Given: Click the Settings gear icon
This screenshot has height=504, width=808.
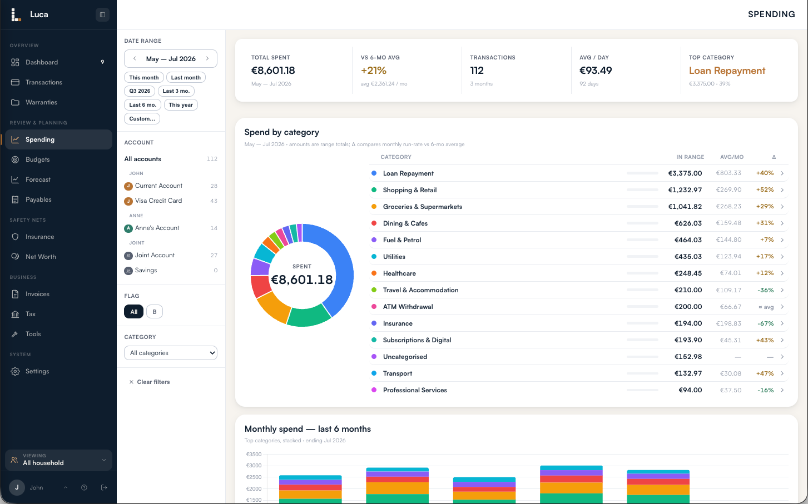Looking at the screenshot, I should 15,371.
